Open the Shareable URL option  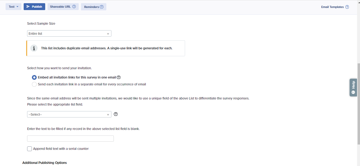60,7
